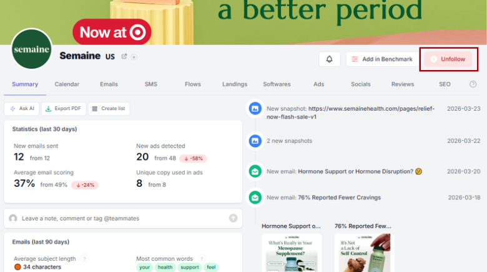This screenshot has width=487, height=272.
Task: Open the Flows tab
Action: [193, 84]
